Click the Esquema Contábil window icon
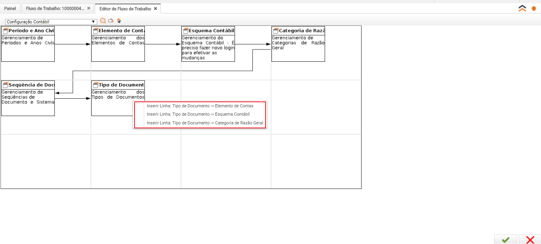This screenshot has width=541, height=244. pyautogui.click(x=186, y=31)
